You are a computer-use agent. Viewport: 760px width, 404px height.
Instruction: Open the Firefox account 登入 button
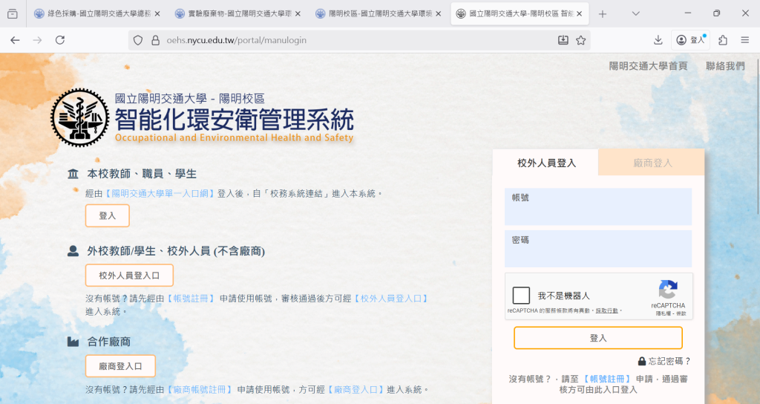[x=691, y=40]
